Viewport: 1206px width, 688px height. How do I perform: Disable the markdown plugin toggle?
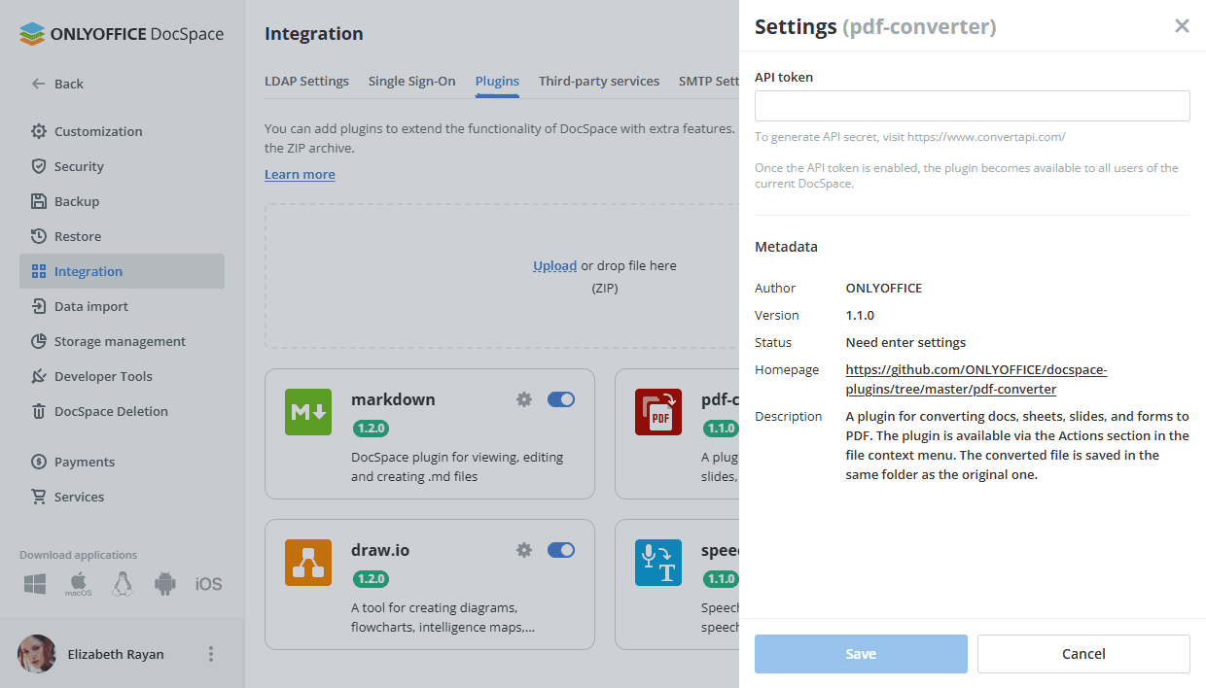561,399
